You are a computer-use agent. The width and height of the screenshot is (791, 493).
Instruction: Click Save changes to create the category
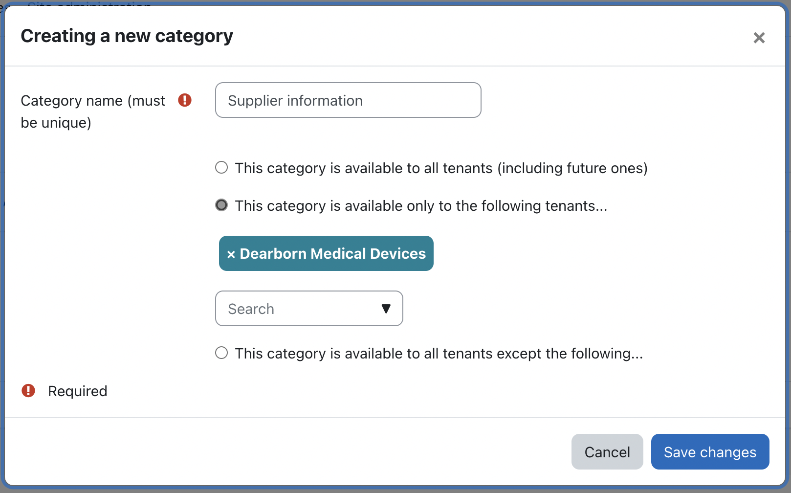709,452
